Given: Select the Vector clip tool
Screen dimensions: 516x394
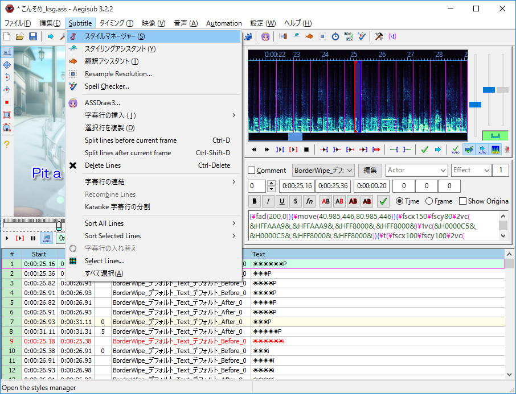Looking at the screenshot, I should (7, 127).
